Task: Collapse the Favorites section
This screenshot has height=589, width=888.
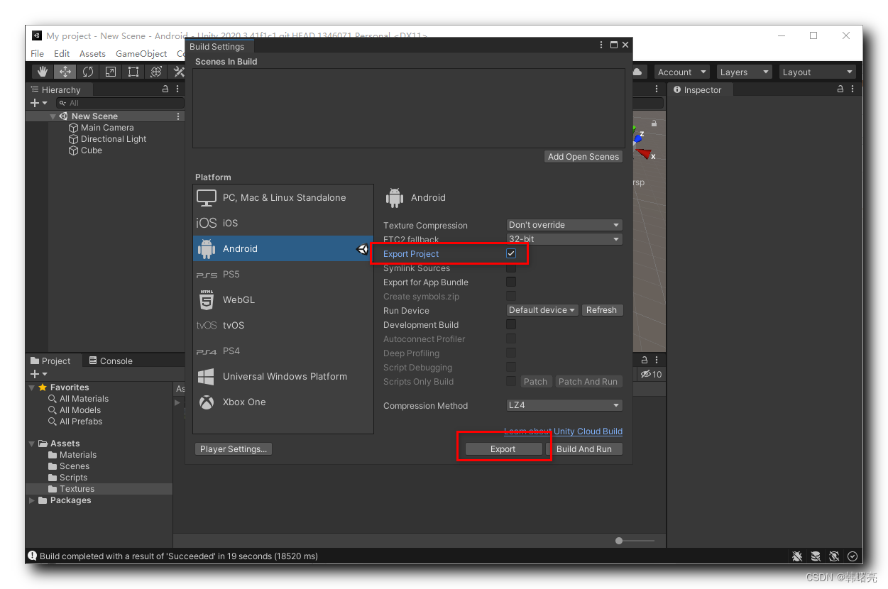Action: (32, 387)
